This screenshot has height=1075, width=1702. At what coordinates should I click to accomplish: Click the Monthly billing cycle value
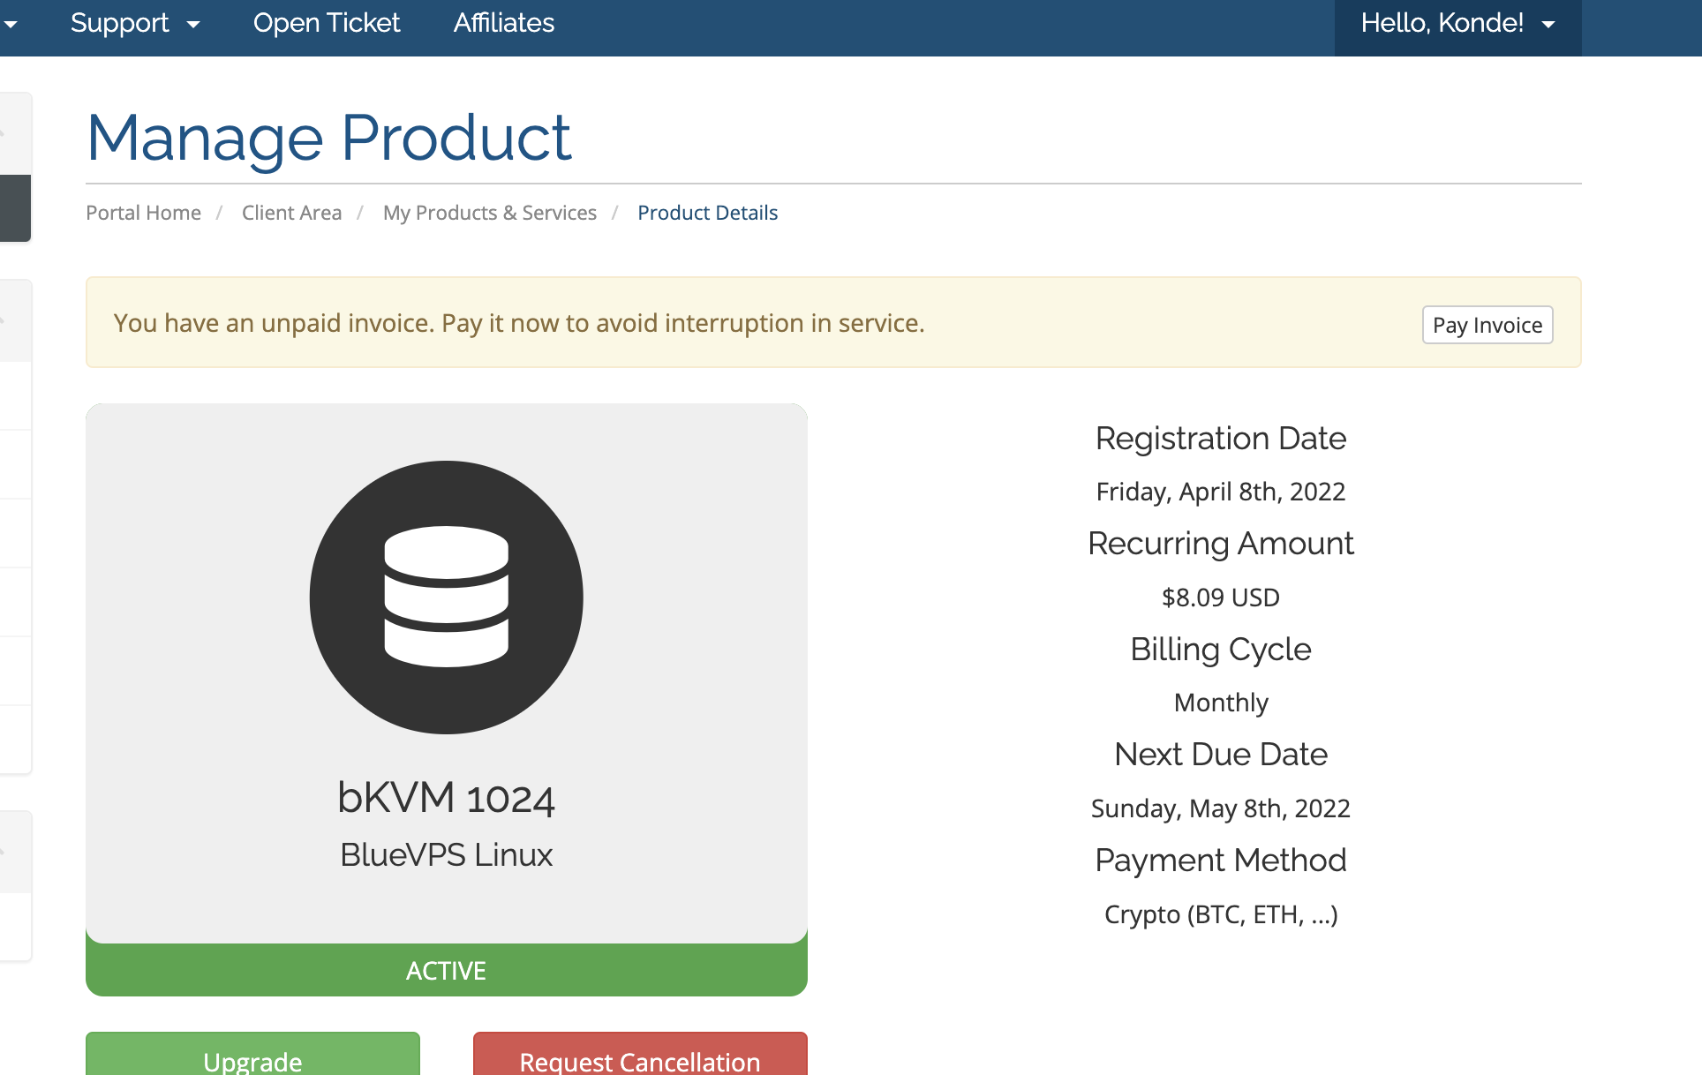click(1221, 703)
